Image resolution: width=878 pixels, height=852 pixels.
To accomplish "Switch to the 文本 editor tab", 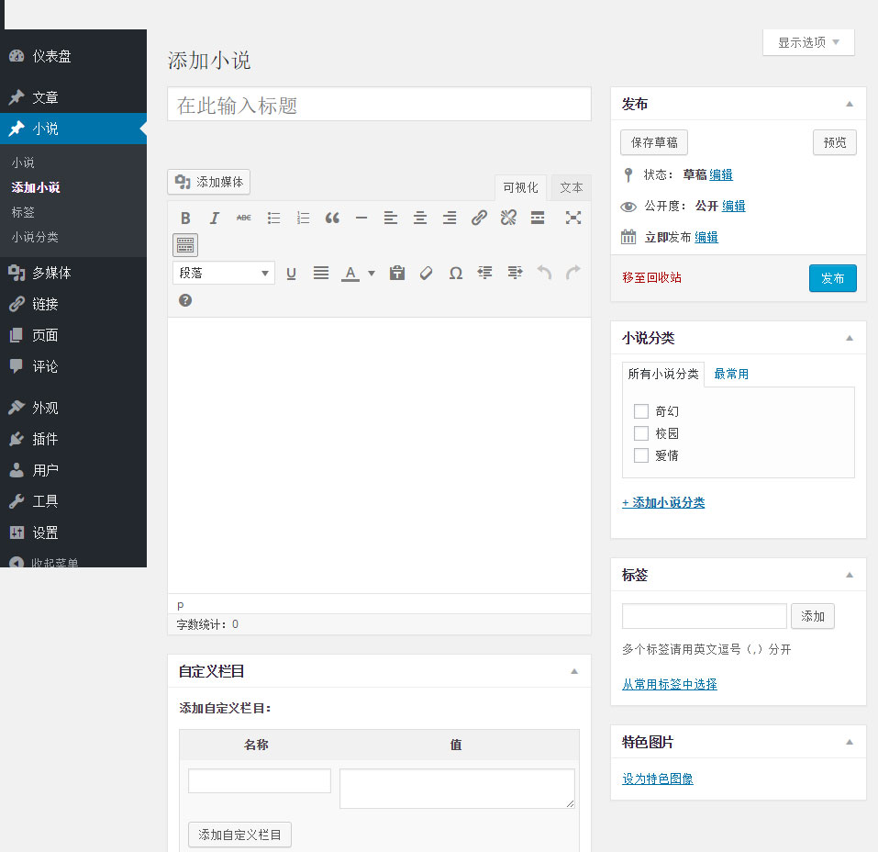I will [570, 187].
